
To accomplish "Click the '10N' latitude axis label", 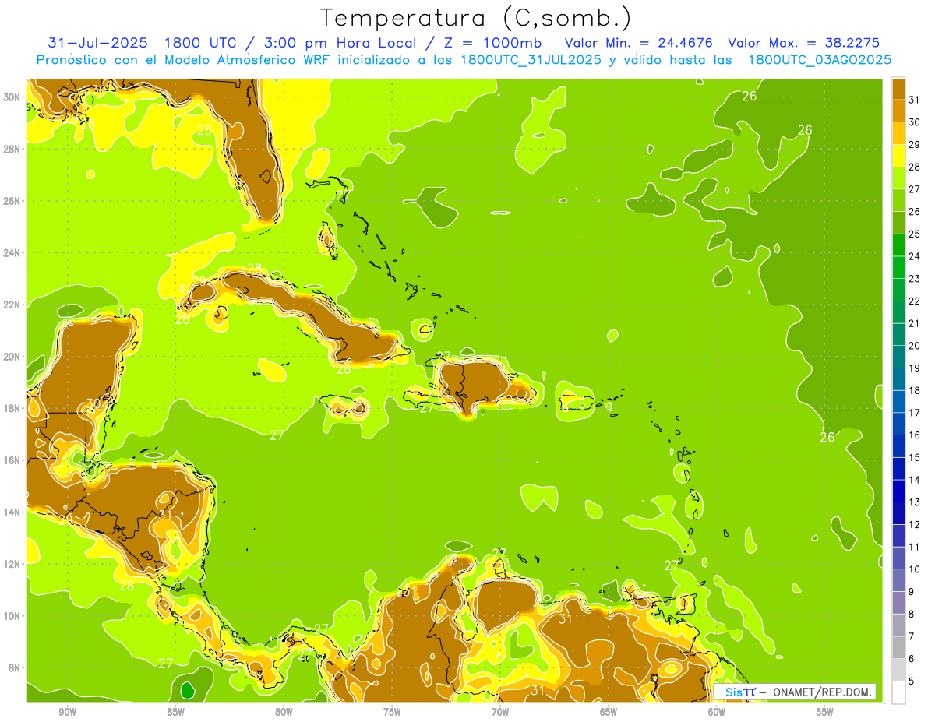I will 12,616.
